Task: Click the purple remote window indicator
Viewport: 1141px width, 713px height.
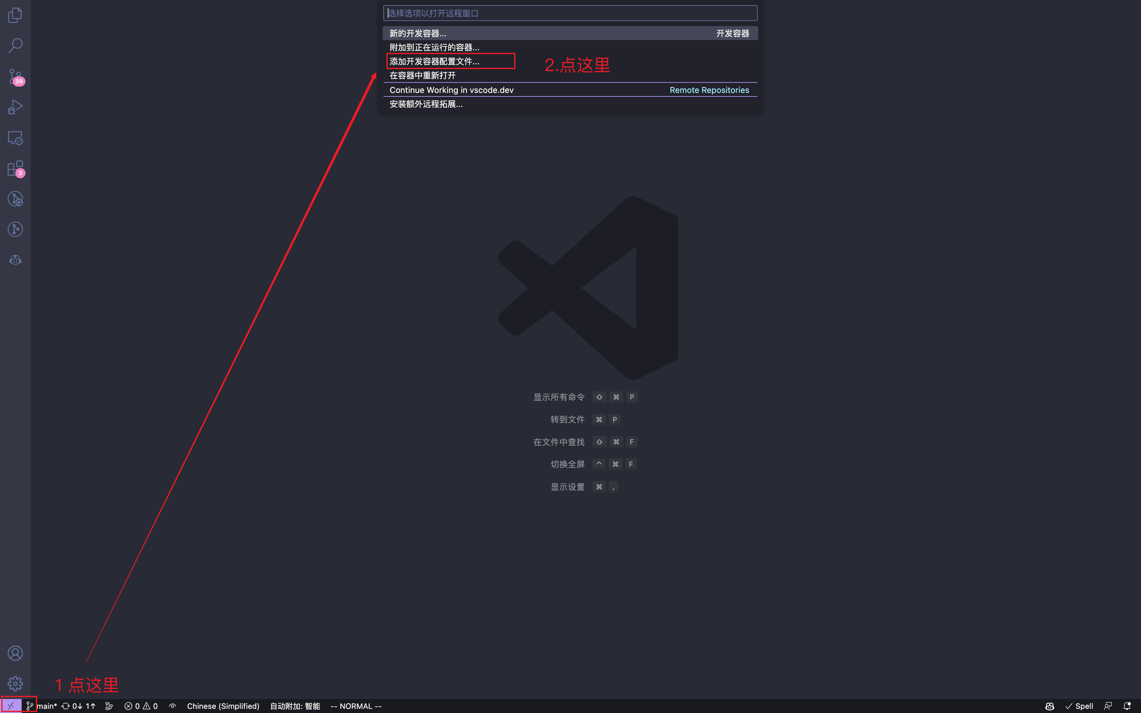Action: click(11, 706)
